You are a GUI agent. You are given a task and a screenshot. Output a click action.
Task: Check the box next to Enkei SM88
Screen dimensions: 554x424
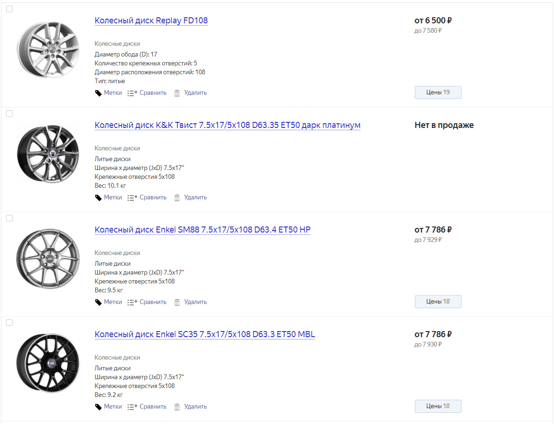click(x=9, y=218)
